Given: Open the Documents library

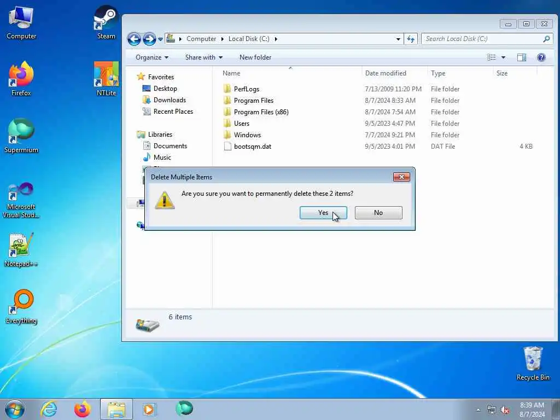Looking at the screenshot, I should (170, 146).
